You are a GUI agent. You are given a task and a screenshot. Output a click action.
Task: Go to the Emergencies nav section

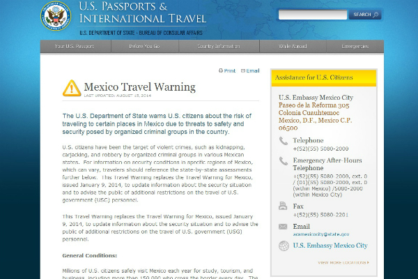pyautogui.click(x=355, y=46)
